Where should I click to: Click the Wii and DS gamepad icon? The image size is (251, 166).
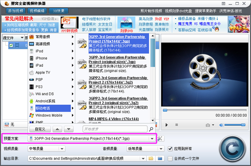click(31, 94)
